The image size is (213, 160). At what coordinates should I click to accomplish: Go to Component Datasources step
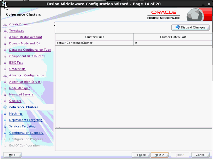[x=27, y=56]
